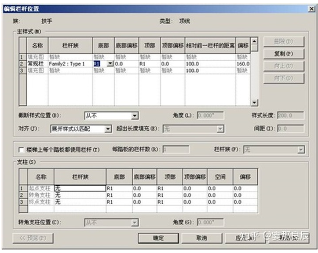Click the 起点支柱 baluster family cell

coord(80,188)
